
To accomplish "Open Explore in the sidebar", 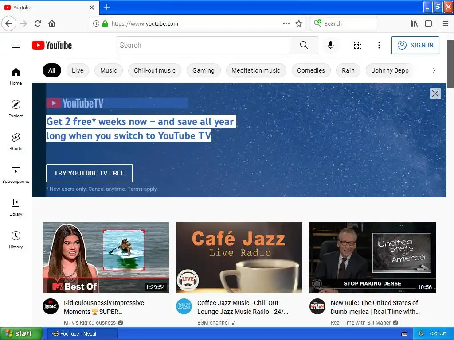I will point(16,109).
